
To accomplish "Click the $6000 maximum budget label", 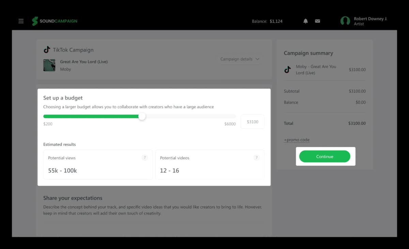I will 230,124.
